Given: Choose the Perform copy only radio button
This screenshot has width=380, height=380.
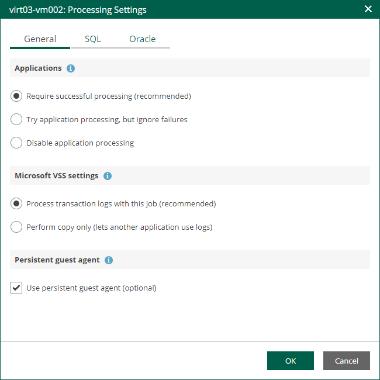Looking at the screenshot, I should [x=16, y=227].
